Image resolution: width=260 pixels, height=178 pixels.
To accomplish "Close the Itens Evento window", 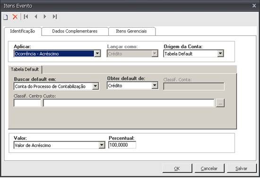I will point(254,6).
